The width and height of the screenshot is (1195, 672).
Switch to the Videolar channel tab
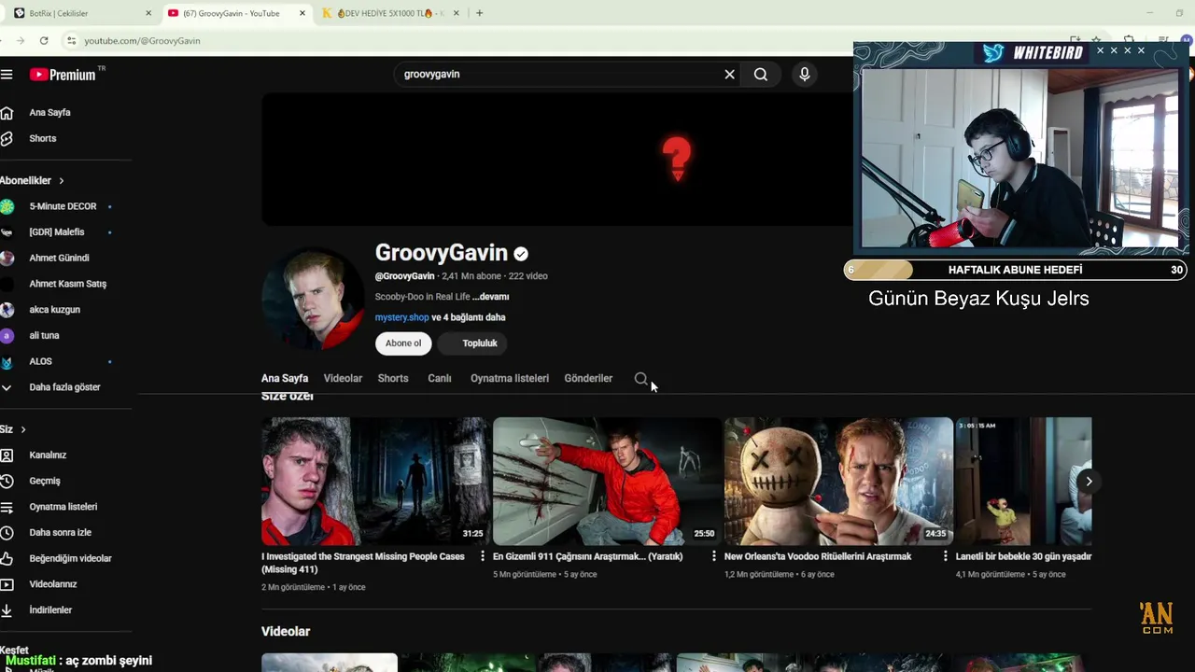[343, 379]
